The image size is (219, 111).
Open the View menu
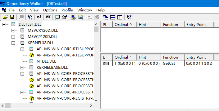(34, 10)
